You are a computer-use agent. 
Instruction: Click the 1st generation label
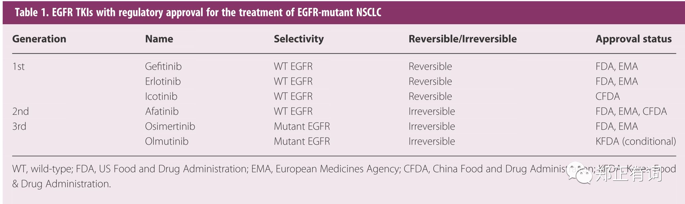click(19, 66)
